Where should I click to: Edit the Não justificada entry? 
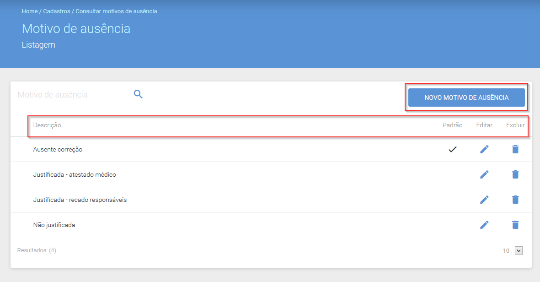point(484,225)
